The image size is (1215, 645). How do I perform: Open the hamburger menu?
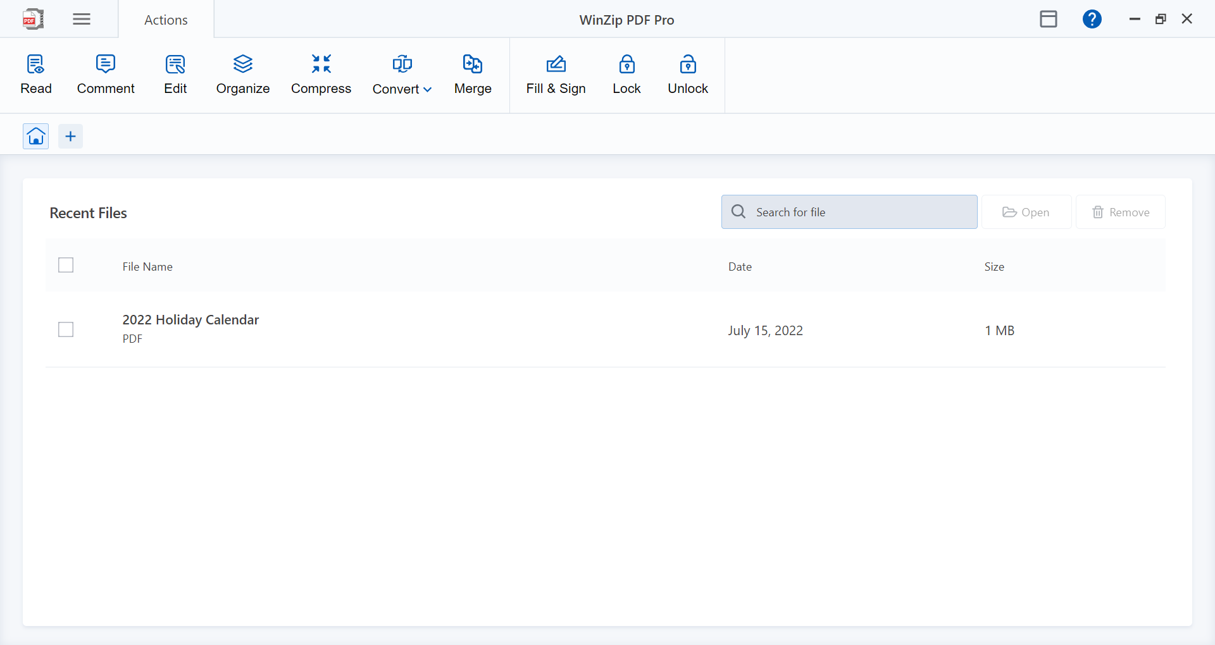click(x=81, y=19)
